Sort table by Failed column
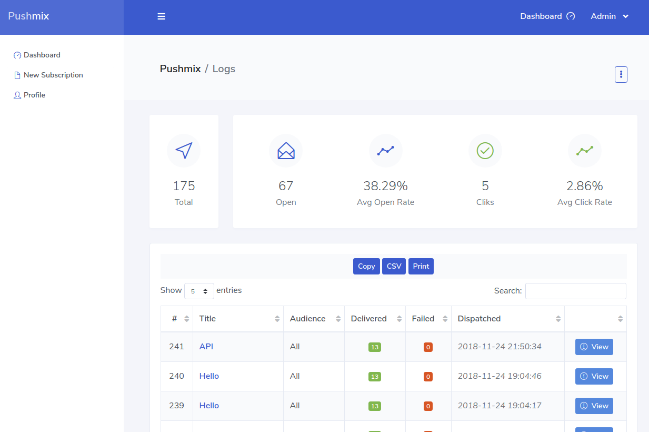The width and height of the screenshot is (649, 432). [x=428, y=319]
